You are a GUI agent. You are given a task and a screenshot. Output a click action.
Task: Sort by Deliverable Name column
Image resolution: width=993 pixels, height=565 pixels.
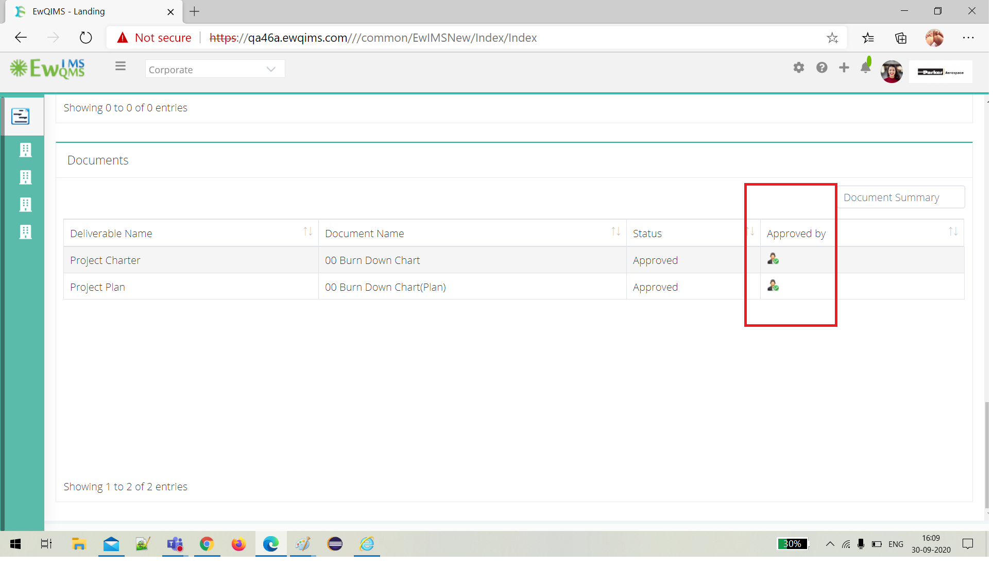[x=308, y=232]
